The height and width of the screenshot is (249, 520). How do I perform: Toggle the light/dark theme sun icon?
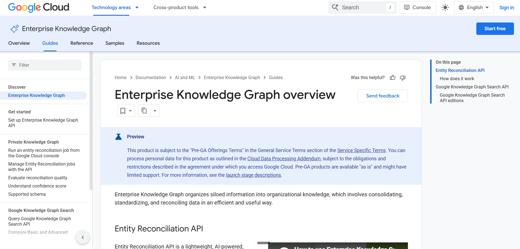(x=445, y=7)
